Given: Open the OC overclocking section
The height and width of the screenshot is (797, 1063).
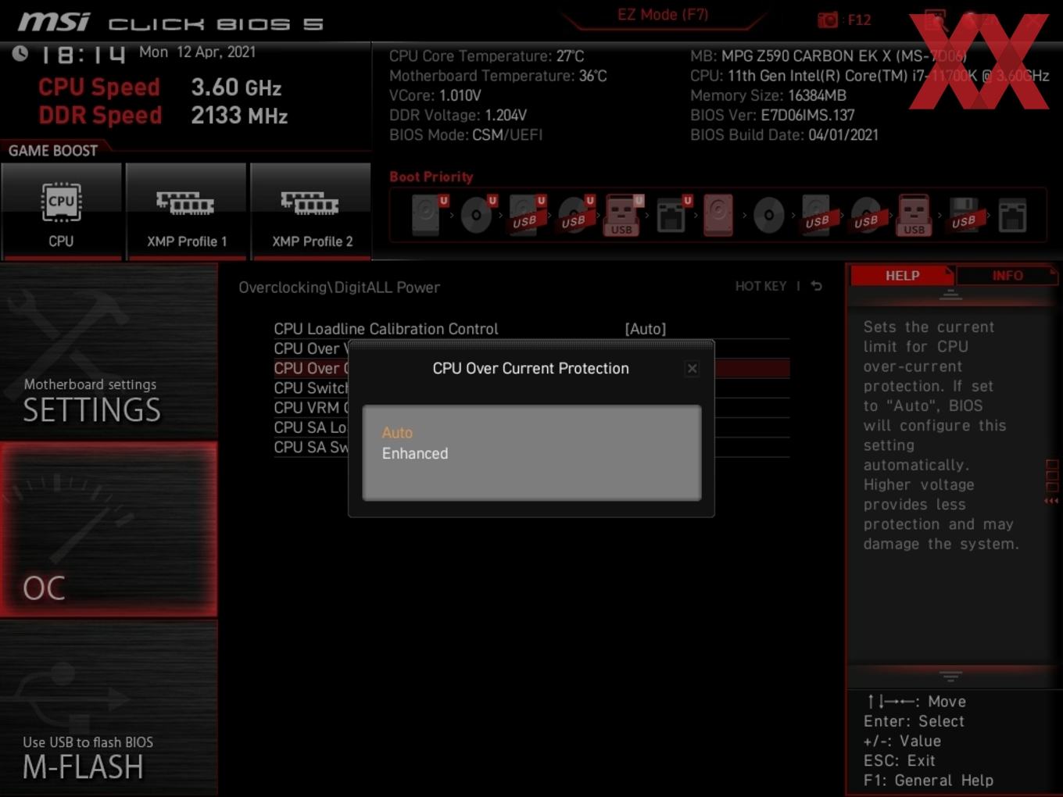Looking at the screenshot, I should coord(109,530).
